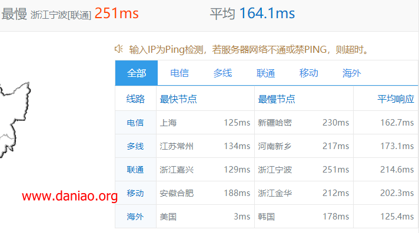Click fastest node 安徽合肥

(177, 193)
